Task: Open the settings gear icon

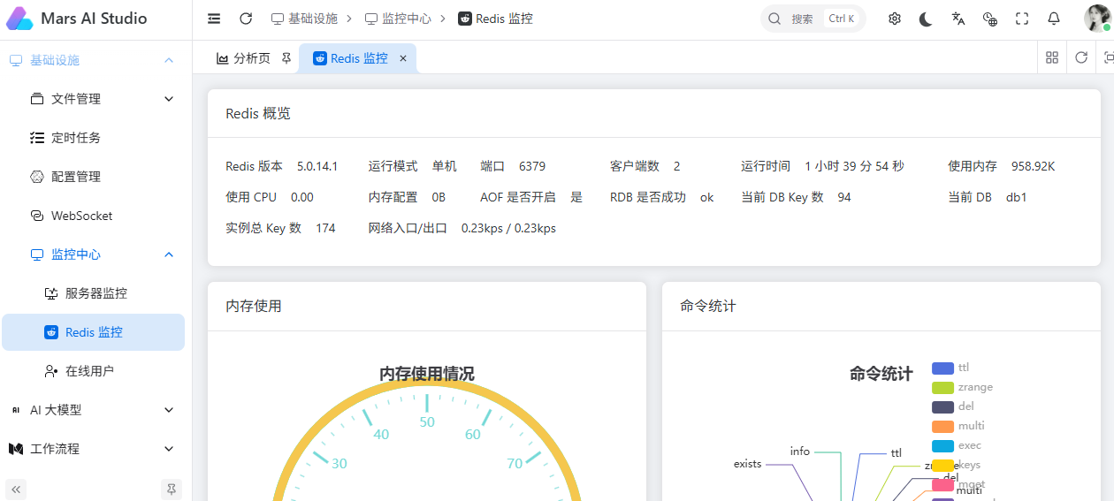Action: point(895,19)
